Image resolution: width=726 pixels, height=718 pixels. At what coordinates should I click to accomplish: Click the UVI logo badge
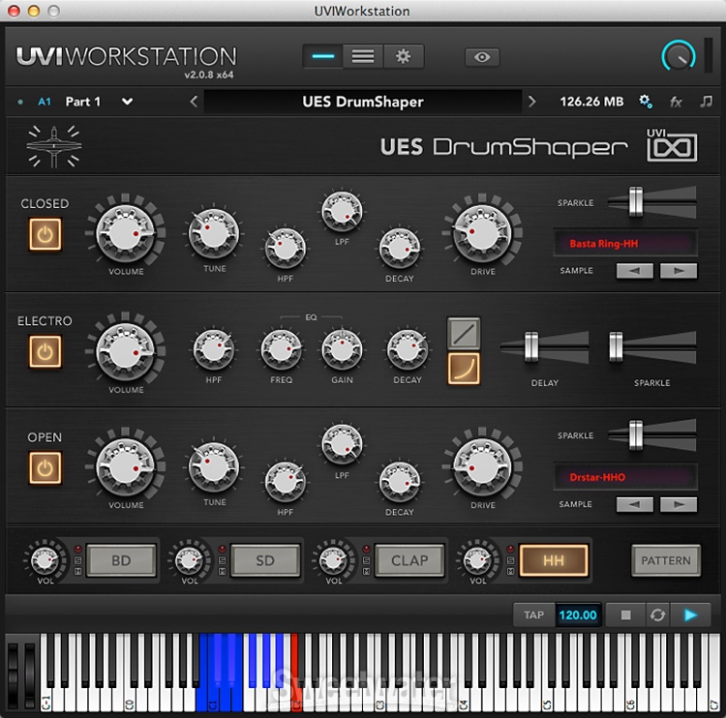pyautogui.click(x=672, y=145)
